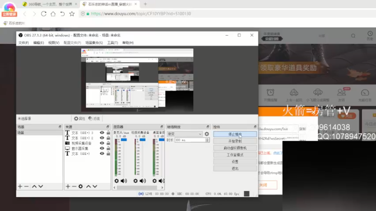The image size is (376, 211).
Task: Reload the page in browser toolbar
Action: coord(44,14)
